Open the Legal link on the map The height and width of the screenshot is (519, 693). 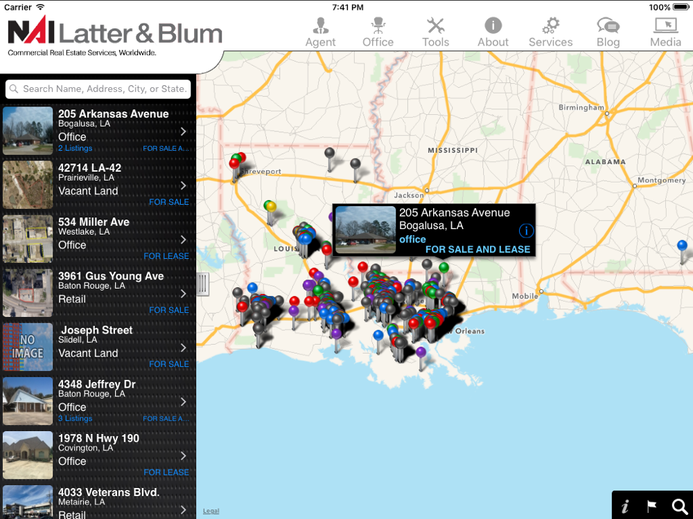[211, 511]
